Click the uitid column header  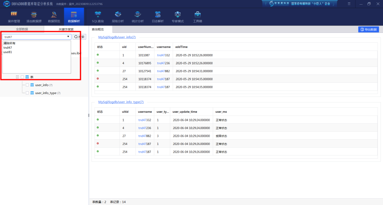click(125, 112)
